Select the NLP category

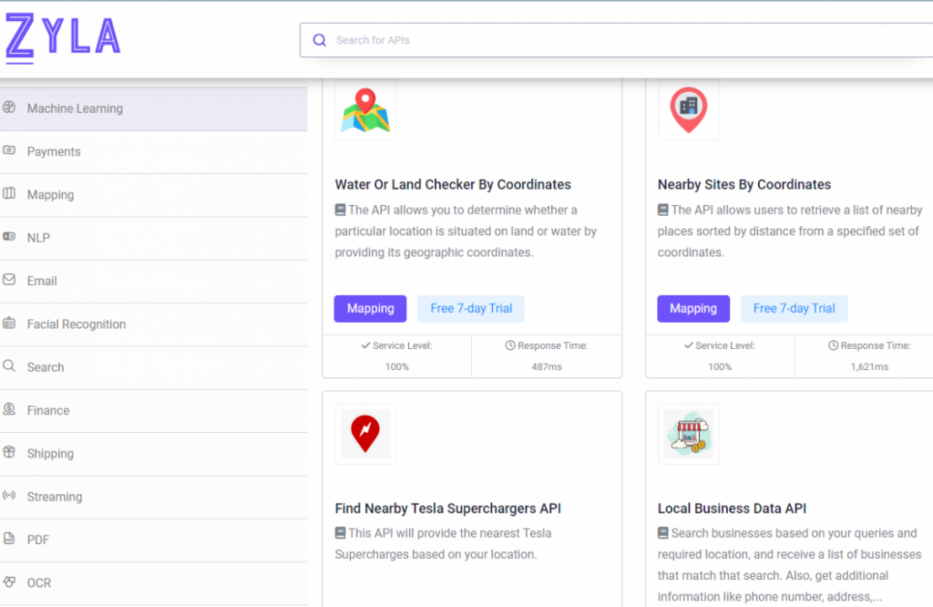point(153,238)
